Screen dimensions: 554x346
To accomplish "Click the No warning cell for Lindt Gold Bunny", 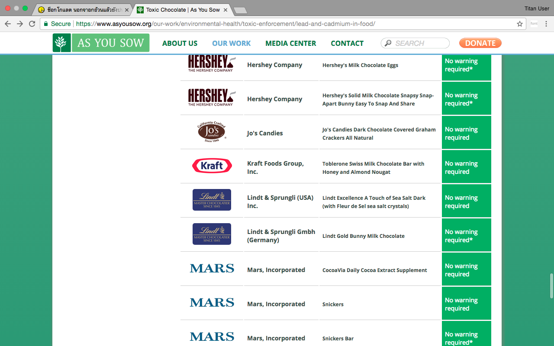I will (x=467, y=236).
